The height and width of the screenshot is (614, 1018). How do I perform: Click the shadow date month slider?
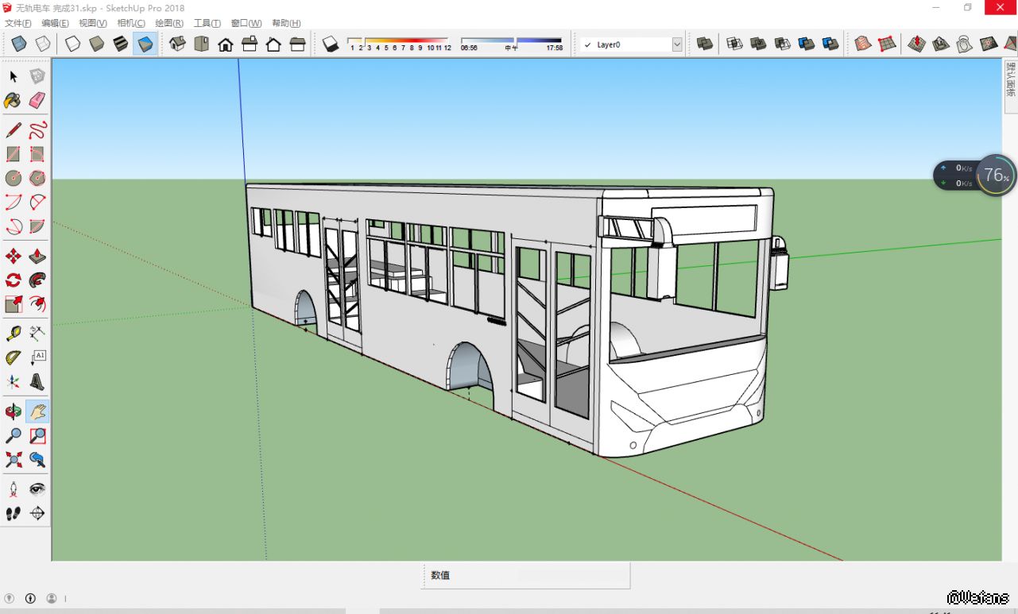coord(399,41)
